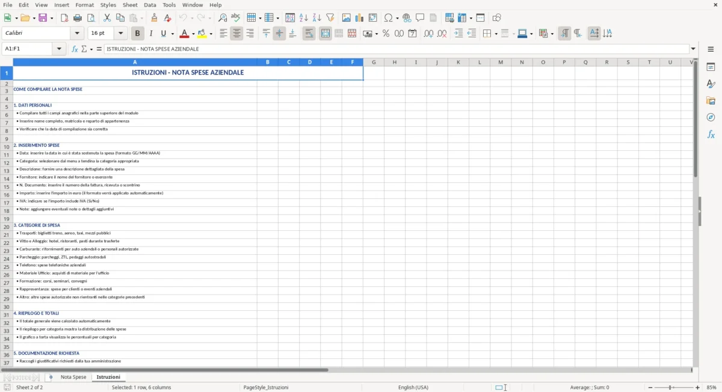Click the 85% zoom level
722x392 pixels.
pos(711,387)
